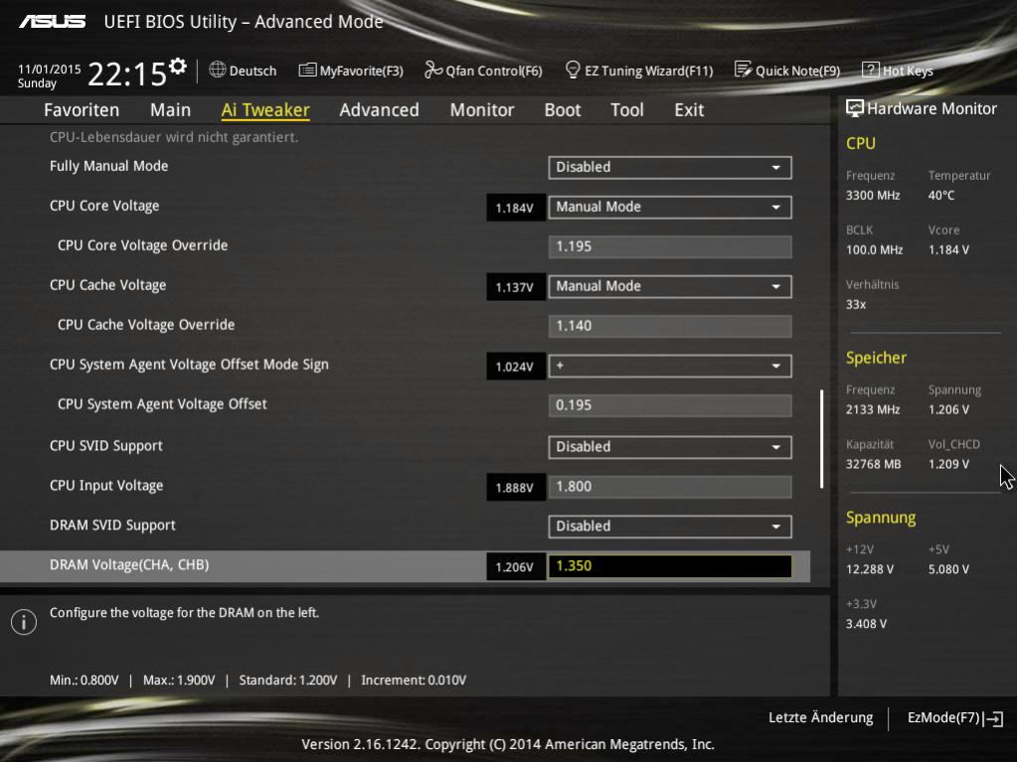Click the globe language icon

point(218,70)
